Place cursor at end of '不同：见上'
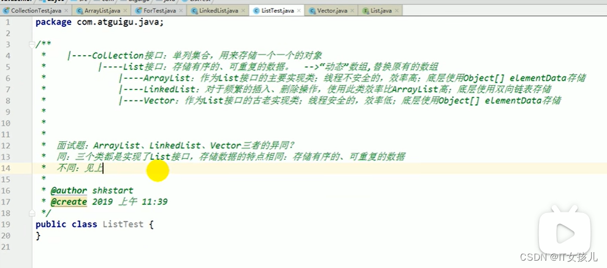Screen dimensions: 607x268 102,168
